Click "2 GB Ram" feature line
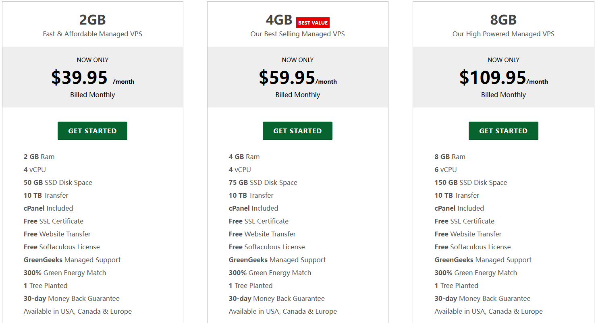 point(39,157)
